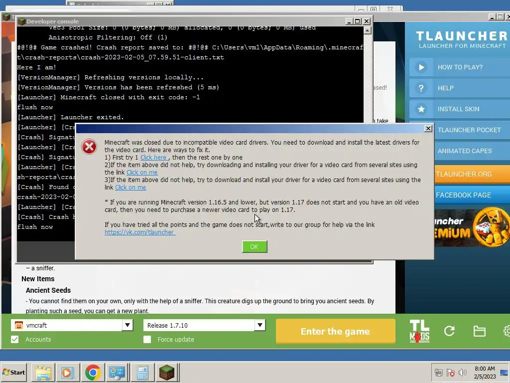The image size is (510, 383).
Task: Click the TL Mods icon
Action: (419, 331)
